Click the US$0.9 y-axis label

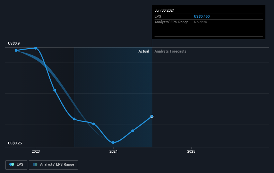[x=14, y=43]
